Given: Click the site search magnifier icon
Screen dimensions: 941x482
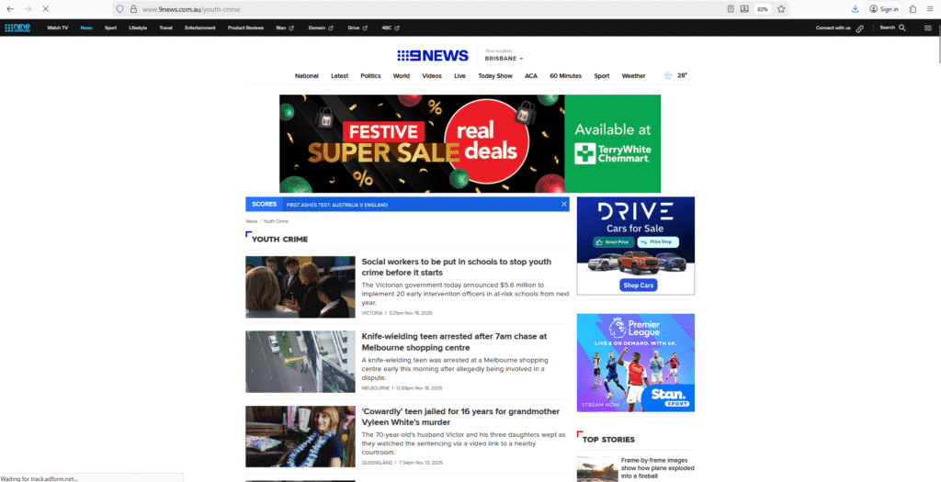Looking at the screenshot, I should (x=901, y=28).
